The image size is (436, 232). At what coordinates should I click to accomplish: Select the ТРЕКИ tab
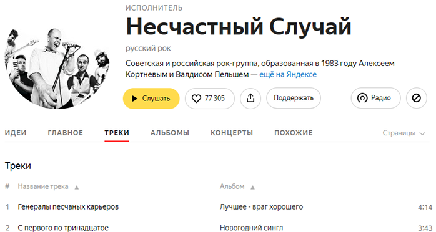[117, 133]
